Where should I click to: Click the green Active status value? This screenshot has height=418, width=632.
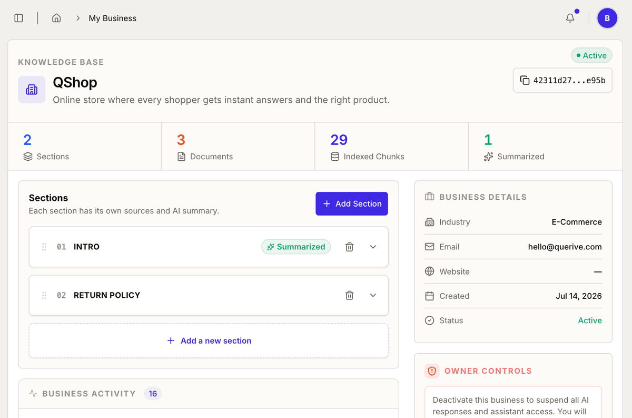[x=590, y=320]
